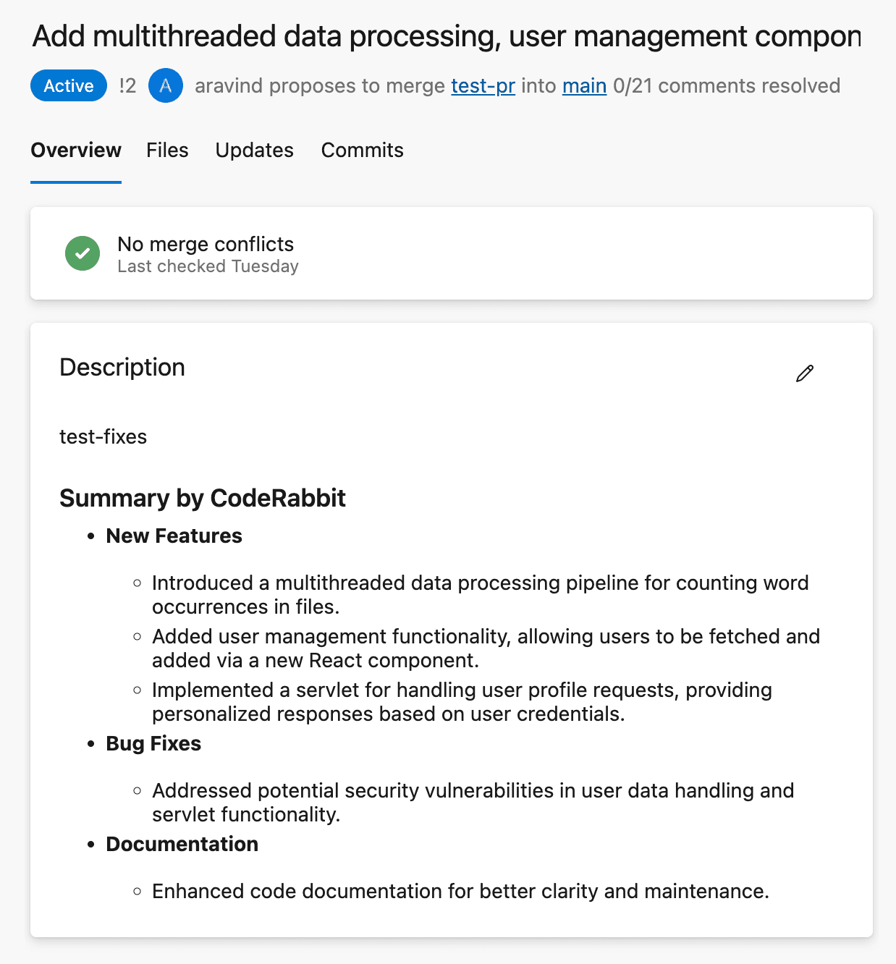The height and width of the screenshot is (964, 896).
Task: Click the Bug Fixes bullet heading
Action: [153, 743]
